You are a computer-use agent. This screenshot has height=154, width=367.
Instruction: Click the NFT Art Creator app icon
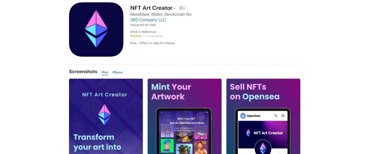96,29
